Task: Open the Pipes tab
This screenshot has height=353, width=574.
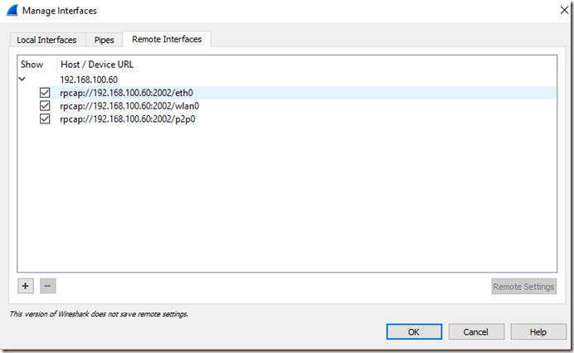Action: [x=105, y=40]
